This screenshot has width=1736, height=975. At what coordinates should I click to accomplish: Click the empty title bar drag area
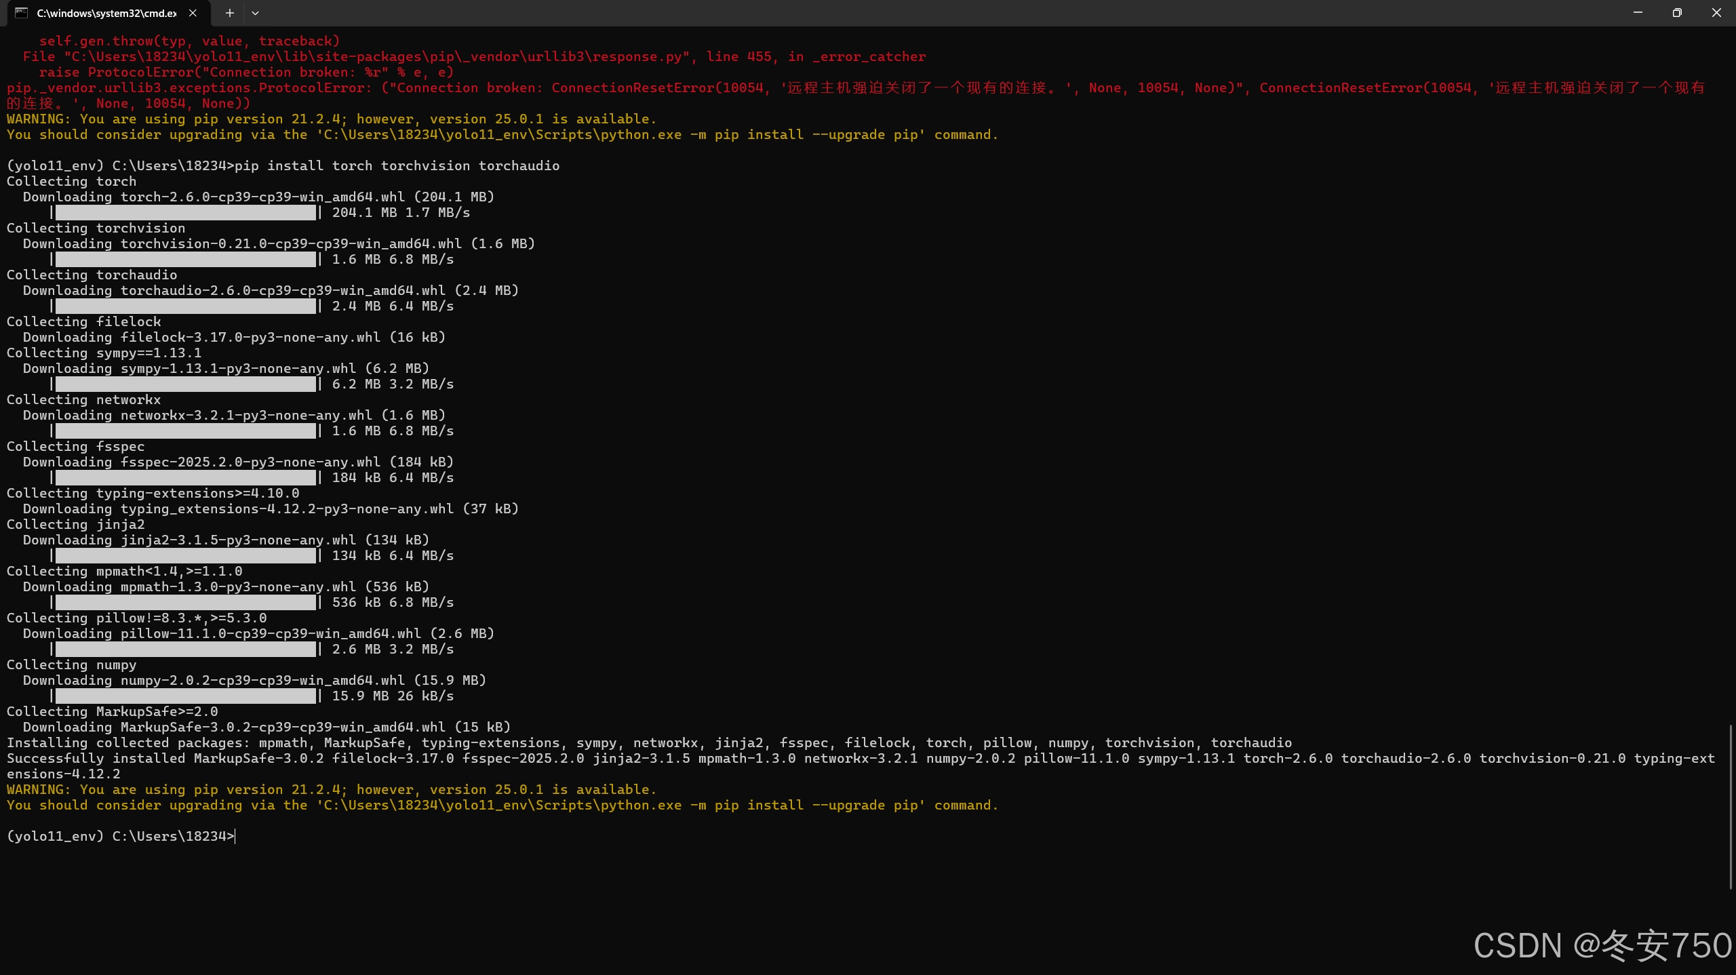(949, 13)
